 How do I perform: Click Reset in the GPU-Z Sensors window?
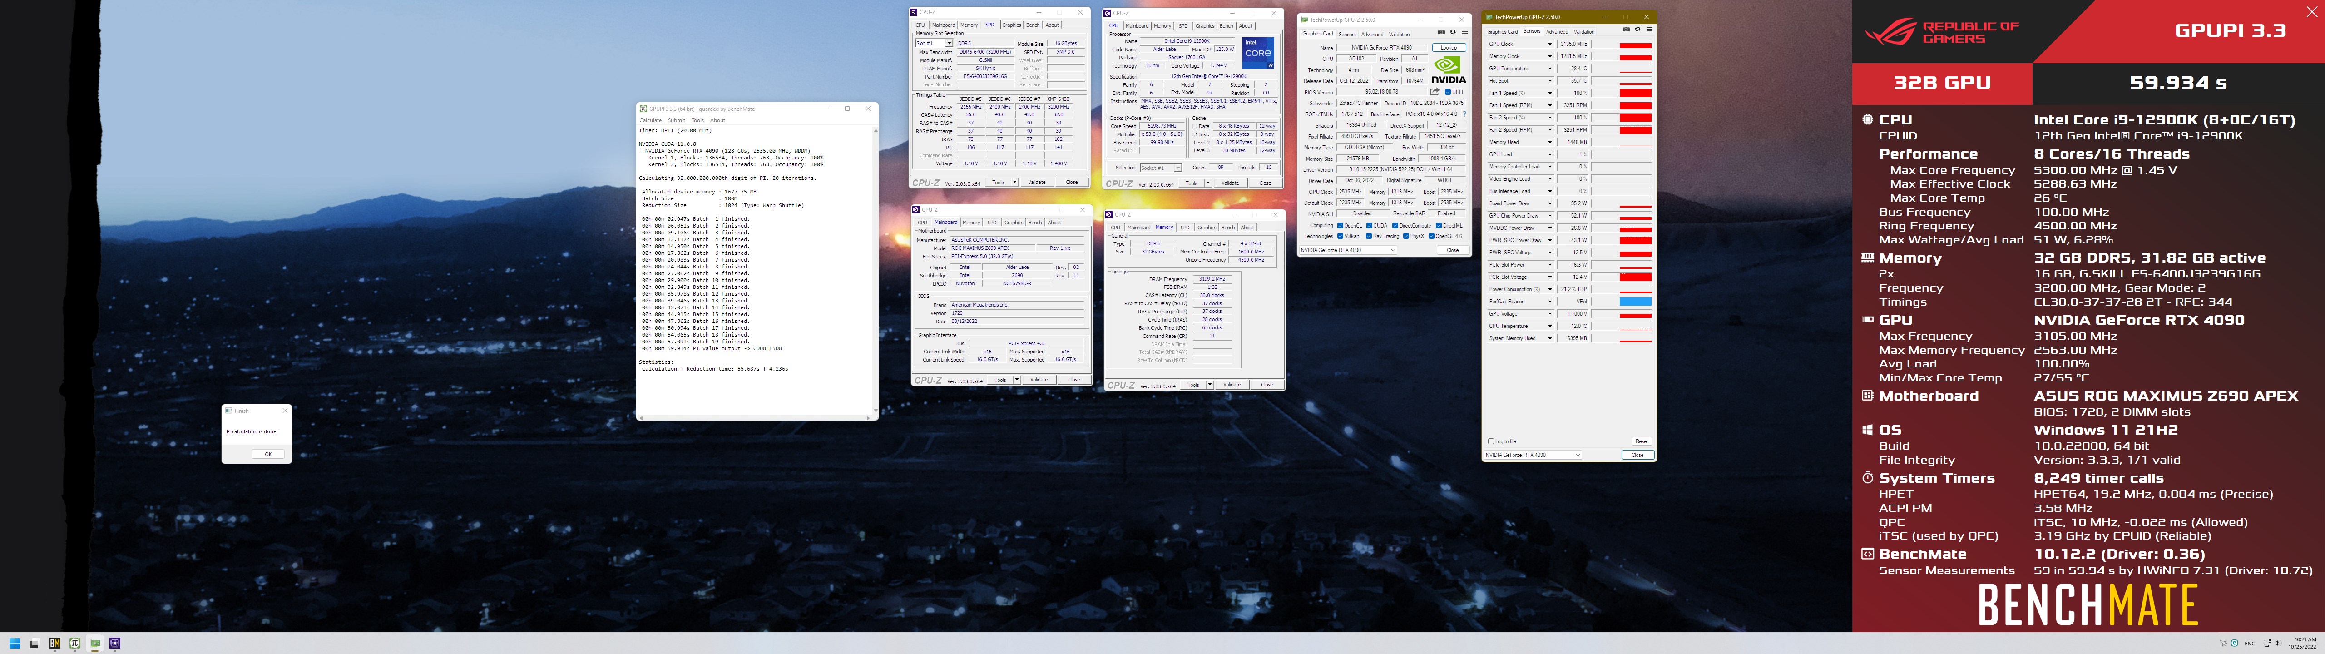click(1641, 442)
